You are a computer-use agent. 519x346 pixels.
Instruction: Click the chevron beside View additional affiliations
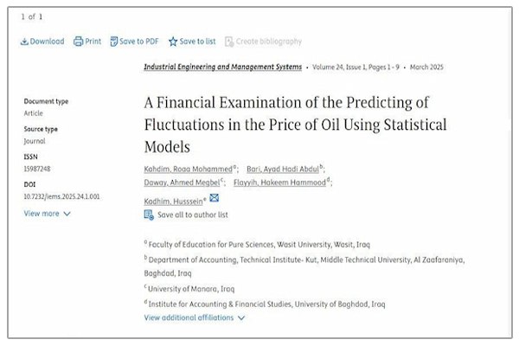[241, 317]
